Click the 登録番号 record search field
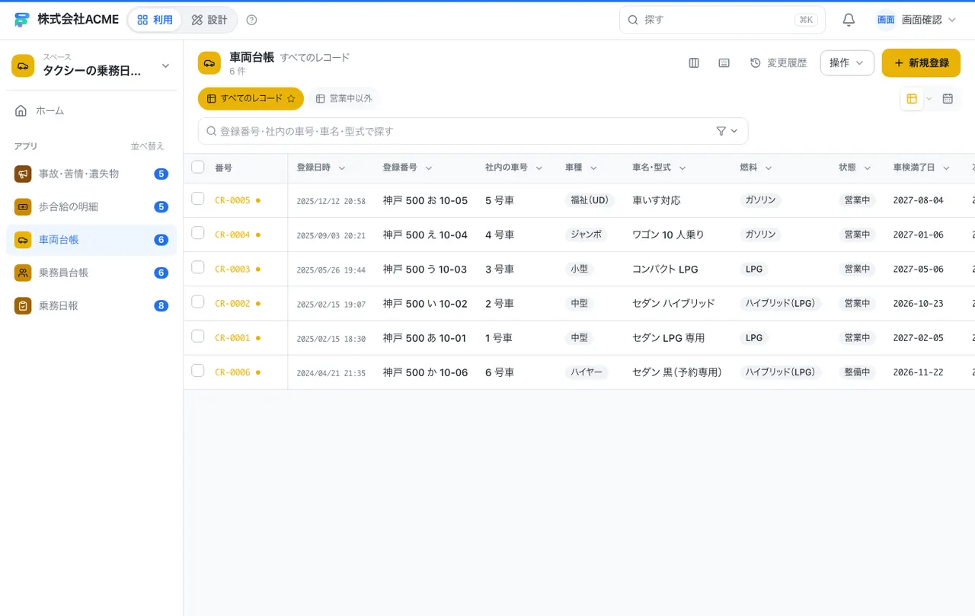Image resolution: width=975 pixels, height=616 pixels. (x=473, y=131)
